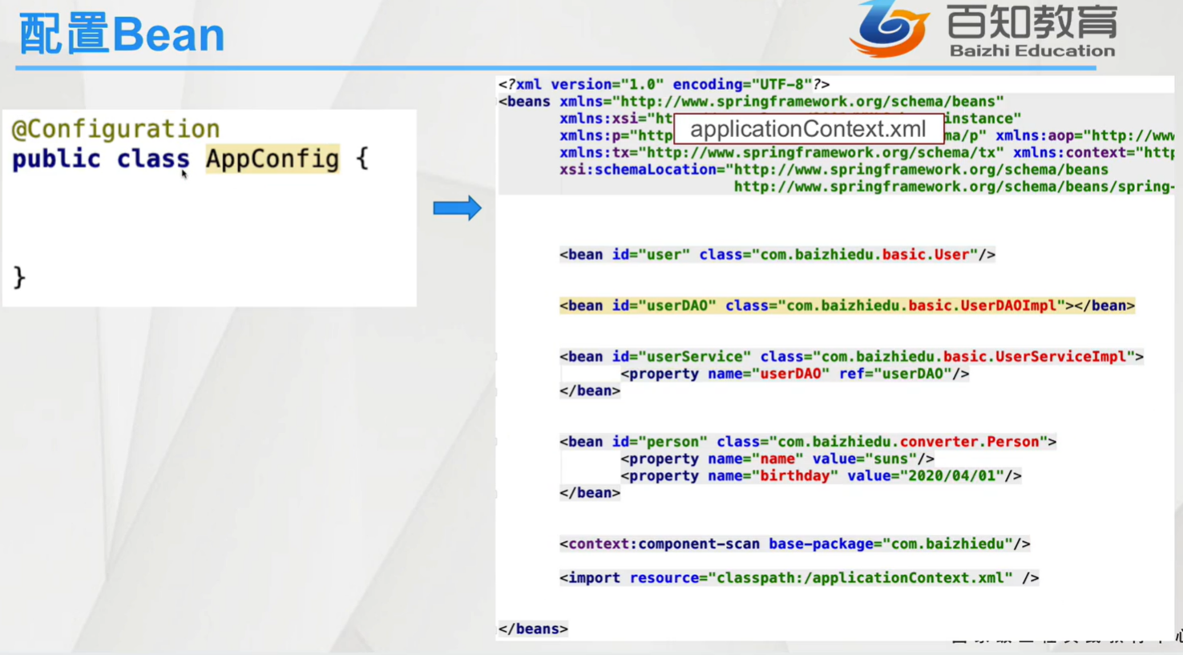Click the bean id="user" line
This screenshot has width=1183, height=655.
coord(777,255)
